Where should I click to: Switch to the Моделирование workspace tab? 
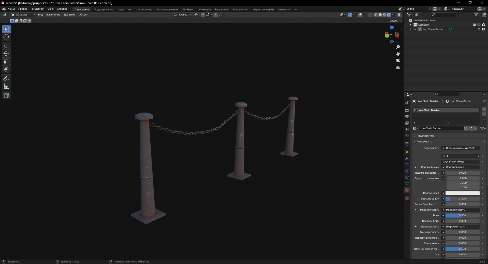point(103,9)
